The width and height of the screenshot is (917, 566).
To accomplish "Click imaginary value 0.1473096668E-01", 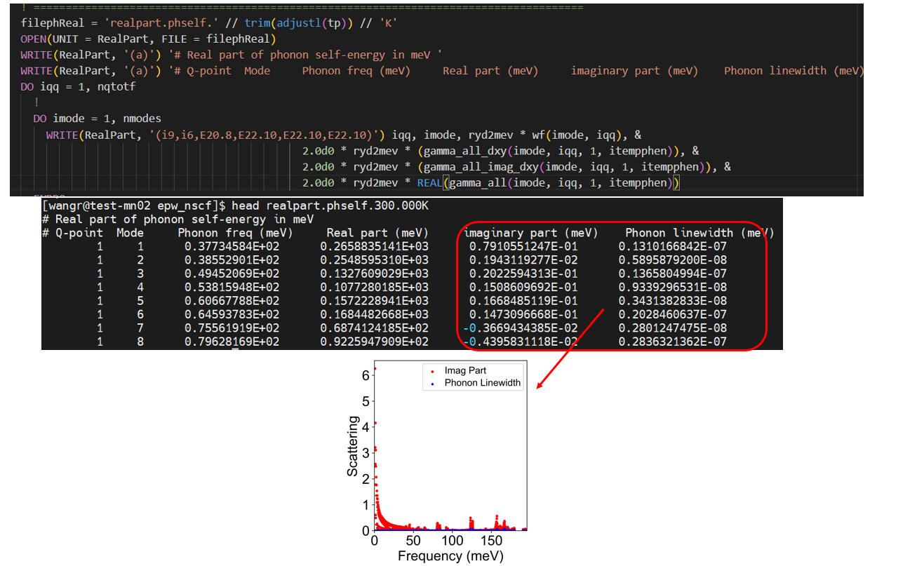I will pyautogui.click(x=523, y=315).
